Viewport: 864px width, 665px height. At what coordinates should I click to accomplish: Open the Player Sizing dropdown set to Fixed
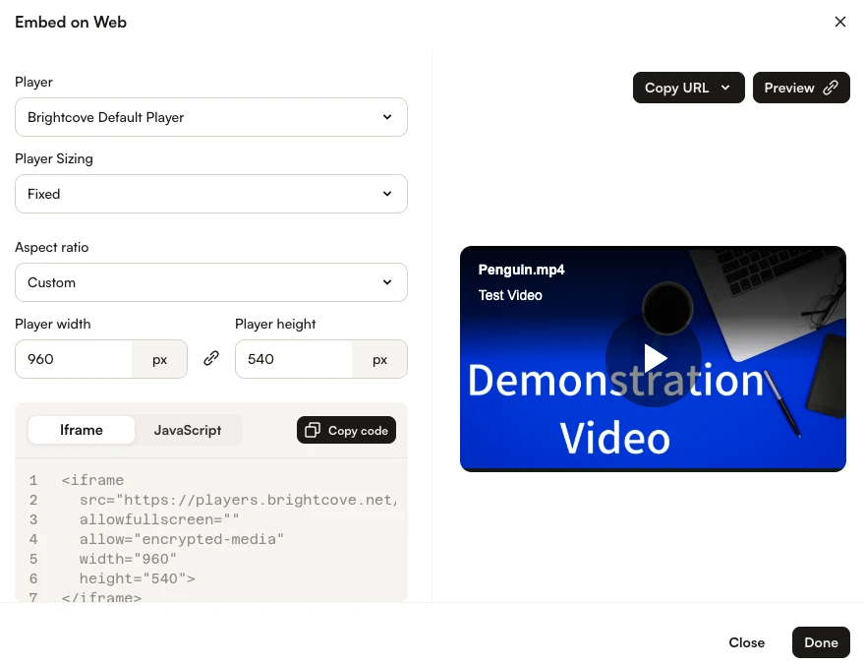[211, 194]
